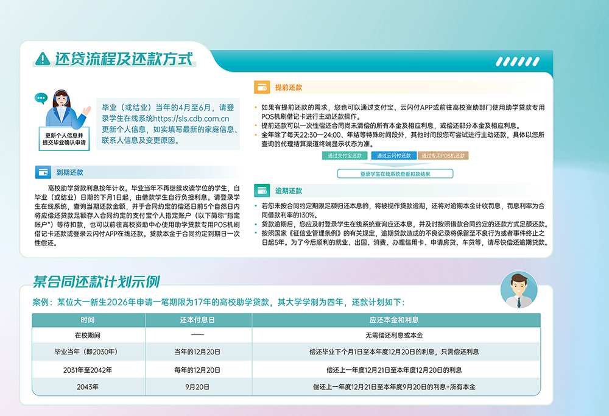The height and width of the screenshot is (416, 609).
Task: Click the paragraph starting 高校助学贷款利息按年计收
Action: [x=137, y=216]
